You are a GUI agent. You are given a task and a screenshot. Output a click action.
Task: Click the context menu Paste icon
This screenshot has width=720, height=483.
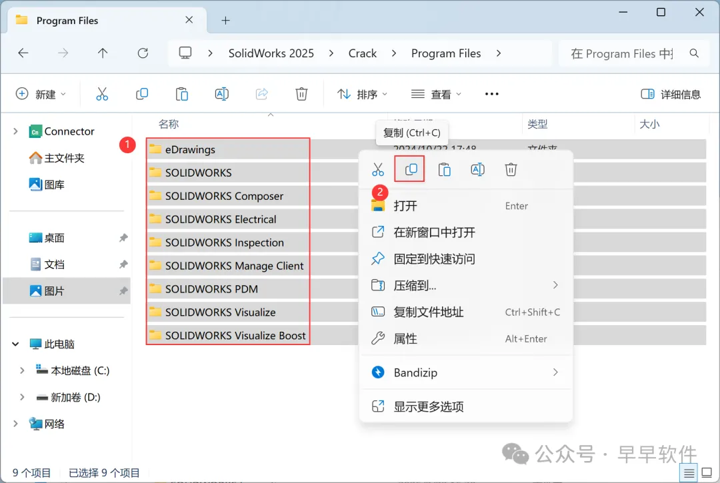[444, 170]
